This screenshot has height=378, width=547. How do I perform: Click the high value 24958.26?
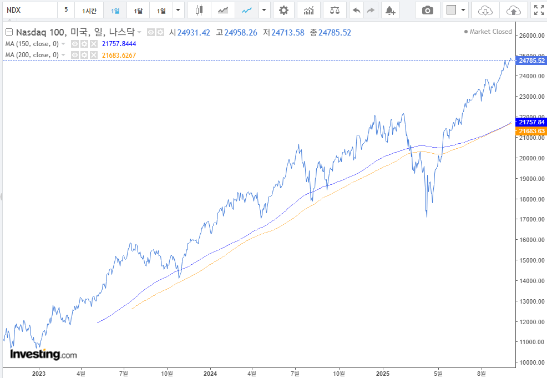[x=241, y=32]
